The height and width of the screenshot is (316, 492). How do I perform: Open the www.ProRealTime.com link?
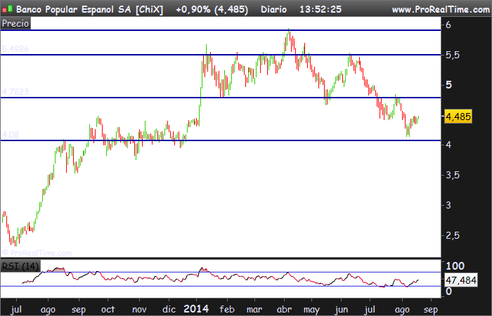tap(441, 9)
